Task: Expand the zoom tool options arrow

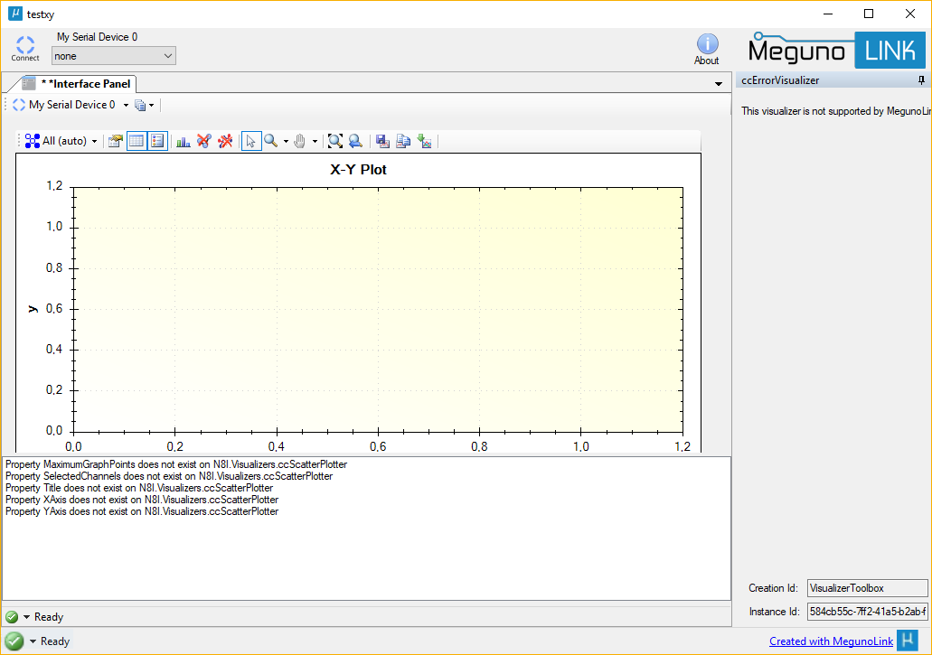Action: (286, 141)
